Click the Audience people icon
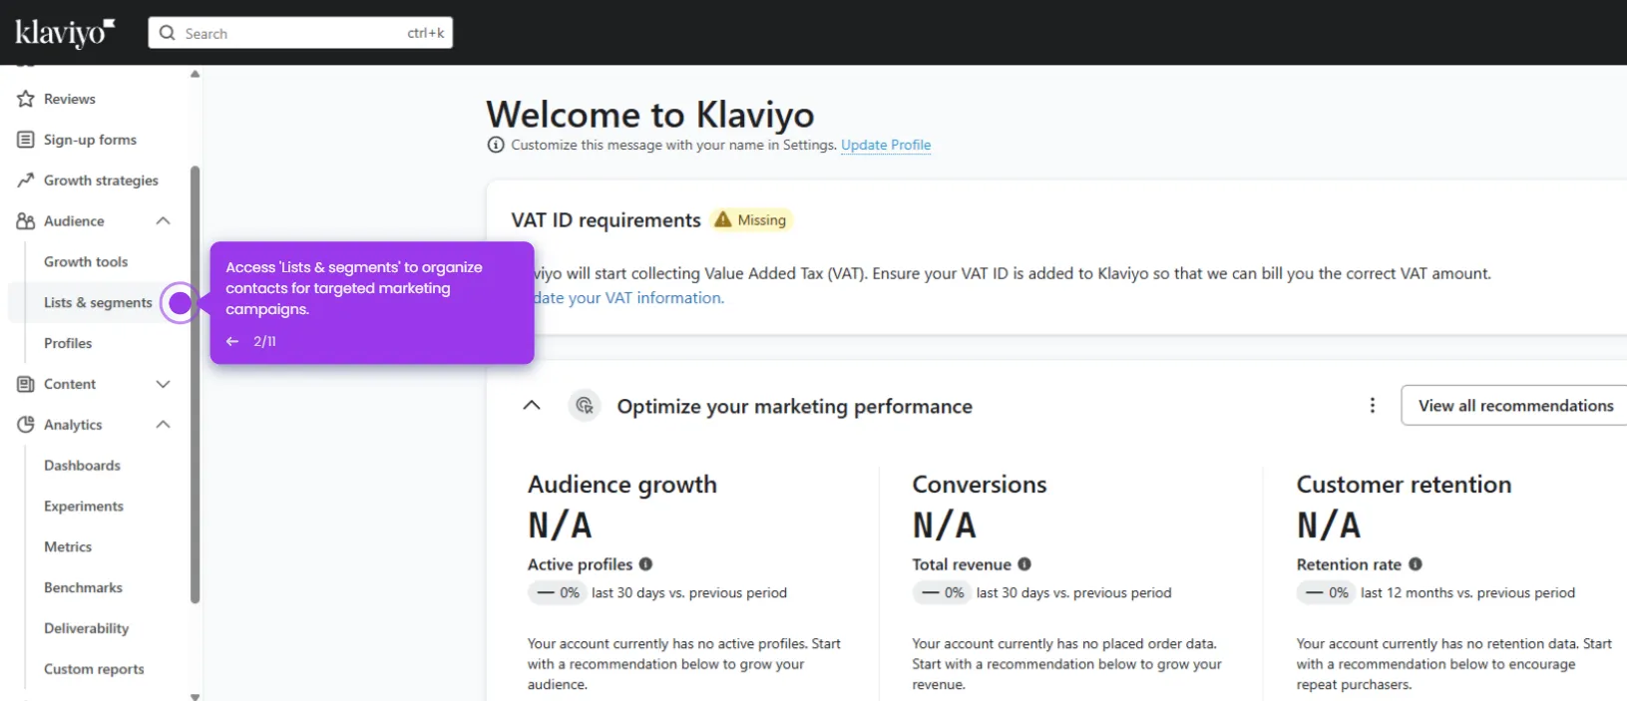The image size is (1627, 701). pyautogui.click(x=26, y=221)
